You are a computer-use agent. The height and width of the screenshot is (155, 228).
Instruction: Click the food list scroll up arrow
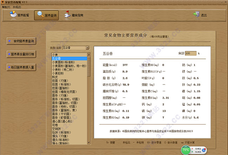(x=89, y=54)
